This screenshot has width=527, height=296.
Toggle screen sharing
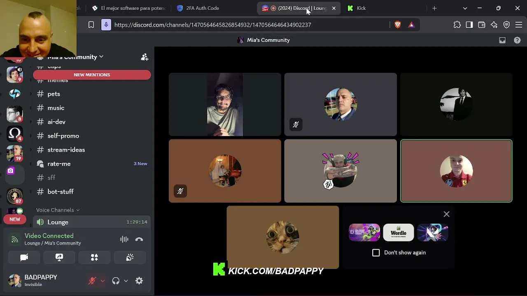click(x=59, y=257)
